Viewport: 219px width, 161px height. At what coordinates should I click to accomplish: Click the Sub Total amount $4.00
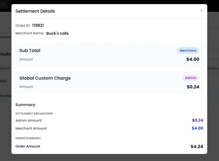[x=193, y=59]
